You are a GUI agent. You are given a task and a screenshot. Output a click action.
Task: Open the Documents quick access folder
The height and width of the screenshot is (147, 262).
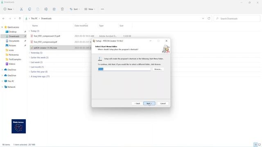pos(14,41)
